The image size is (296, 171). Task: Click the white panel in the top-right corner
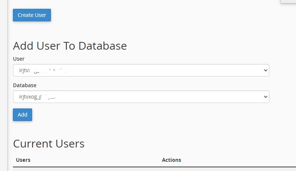click(x=288, y=1)
